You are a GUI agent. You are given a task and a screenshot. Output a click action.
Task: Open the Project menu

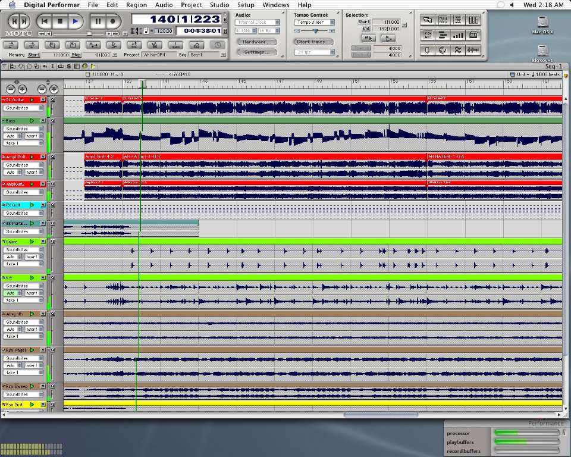coord(191,5)
